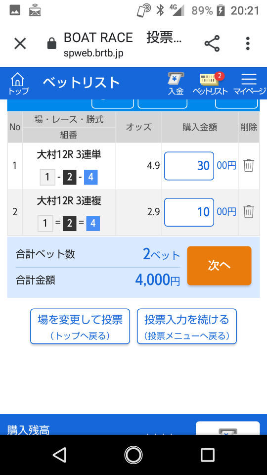Select the 3連単 amount field showing 30
The image size is (267, 475).
(189, 166)
